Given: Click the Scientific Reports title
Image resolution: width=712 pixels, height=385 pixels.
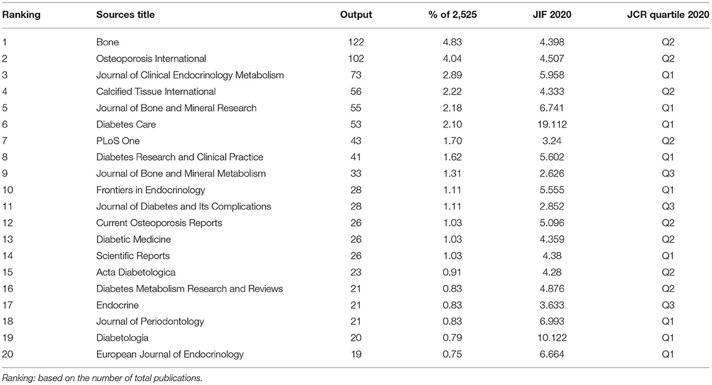Looking at the screenshot, I should pos(133,256).
